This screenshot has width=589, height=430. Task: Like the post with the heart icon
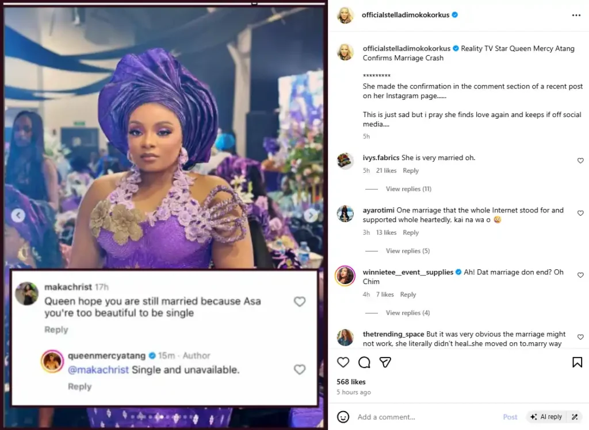click(x=343, y=362)
